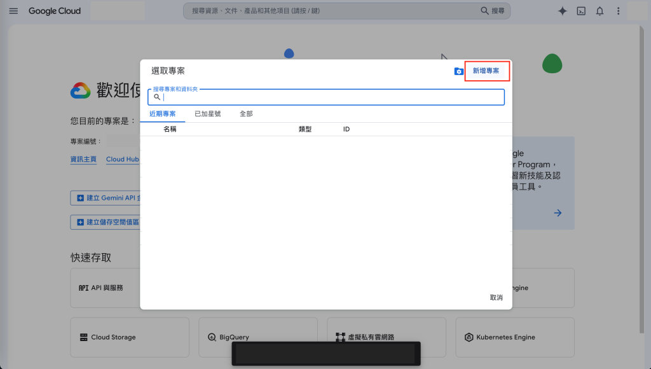
Task: Click the 類型 column header
Action: pyautogui.click(x=305, y=129)
